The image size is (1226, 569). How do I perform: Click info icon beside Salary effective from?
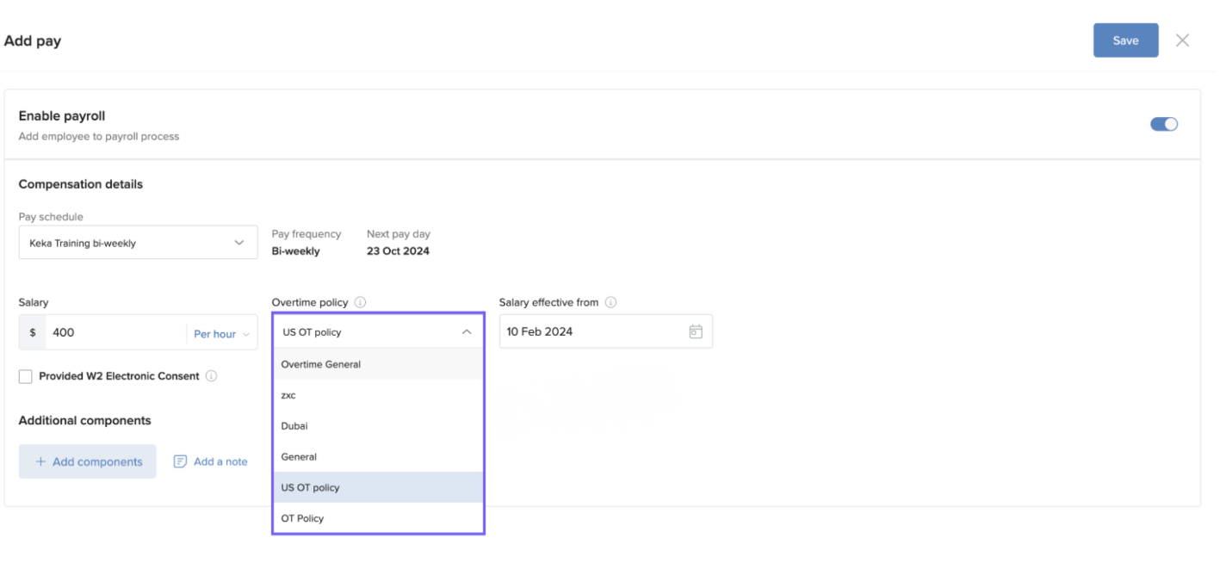pos(610,302)
